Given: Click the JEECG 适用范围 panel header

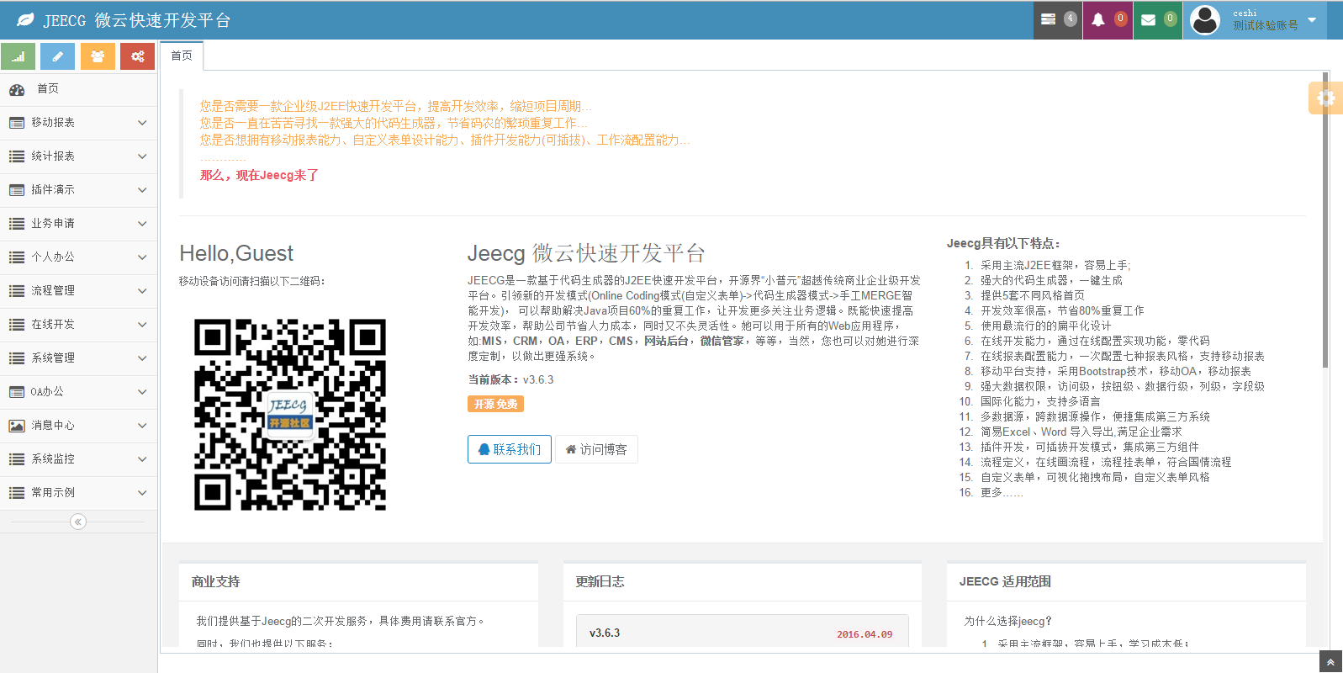Looking at the screenshot, I should pyautogui.click(x=1126, y=582).
